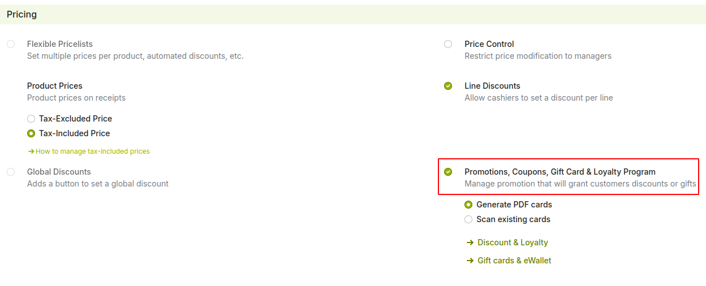Click the arrow icon beside Gift cards & eWallet
This screenshot has height=286, width=706.
(x=470, y=261)
